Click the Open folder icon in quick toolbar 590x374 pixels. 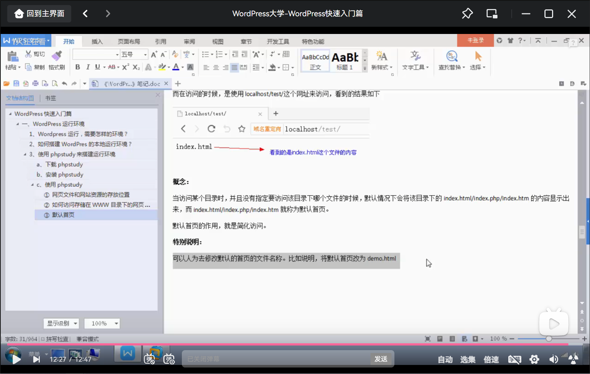[x=7, y=84]
